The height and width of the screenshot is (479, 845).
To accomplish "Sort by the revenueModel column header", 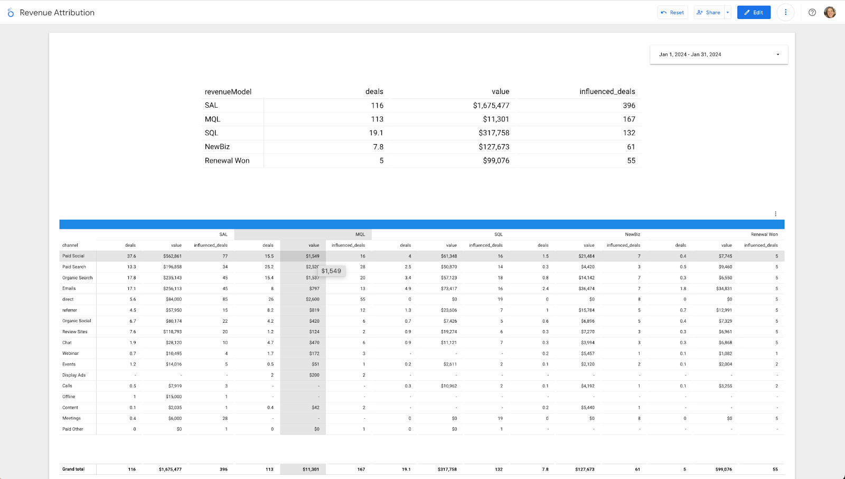I will (228, 92).
